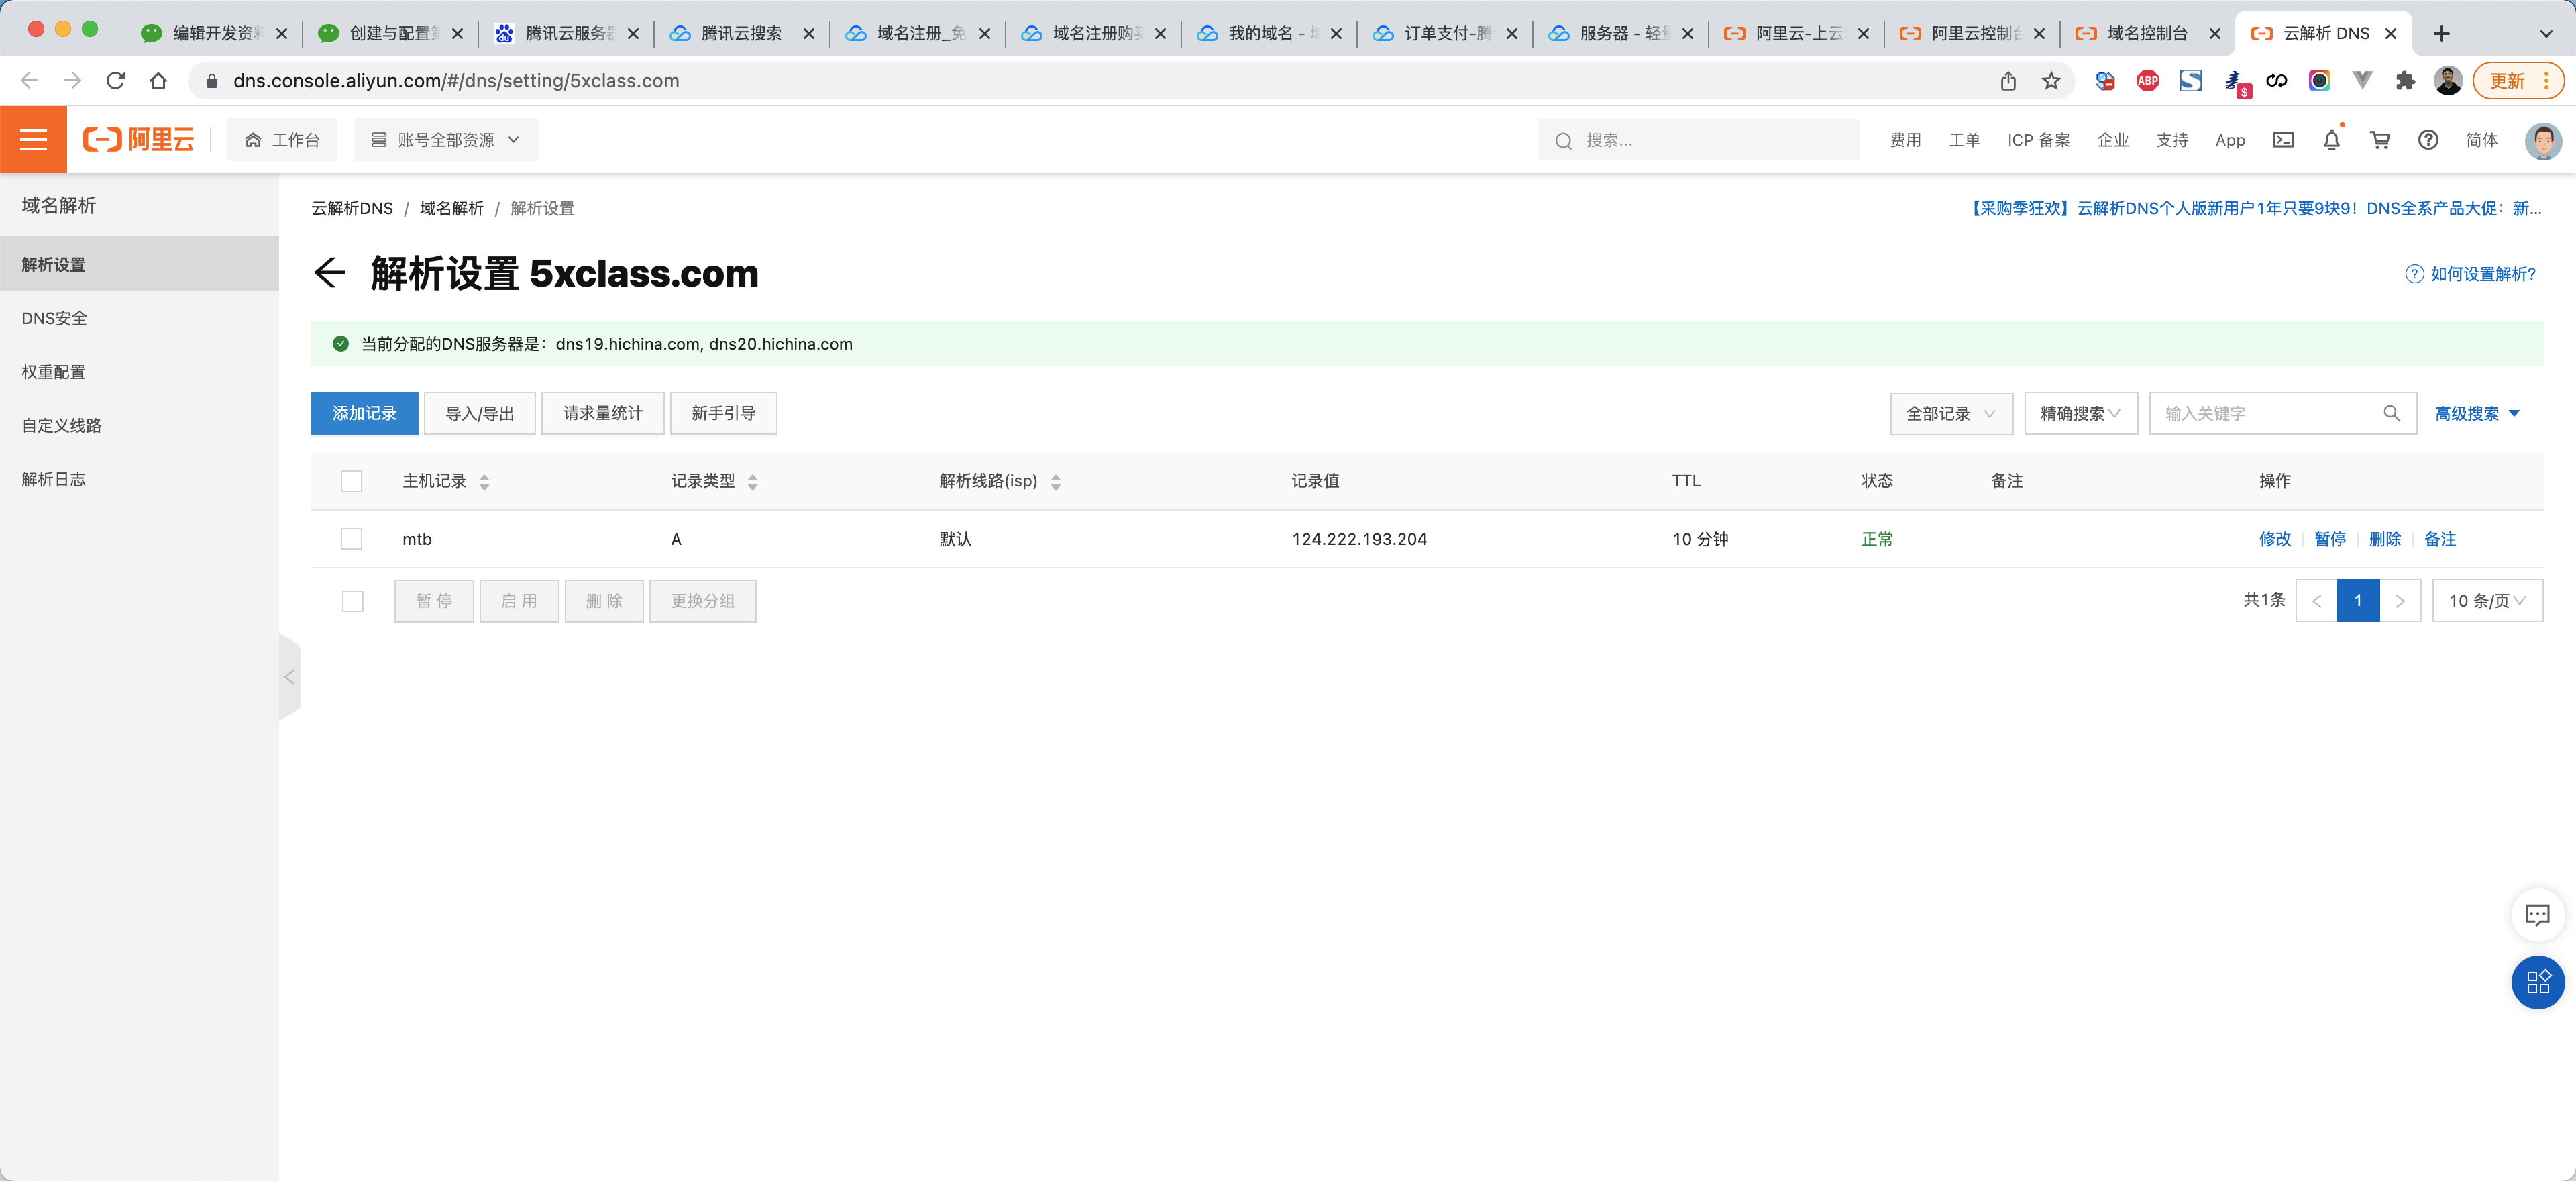Switch to the 域名控制台 browser tab

tap(2146, 33)
